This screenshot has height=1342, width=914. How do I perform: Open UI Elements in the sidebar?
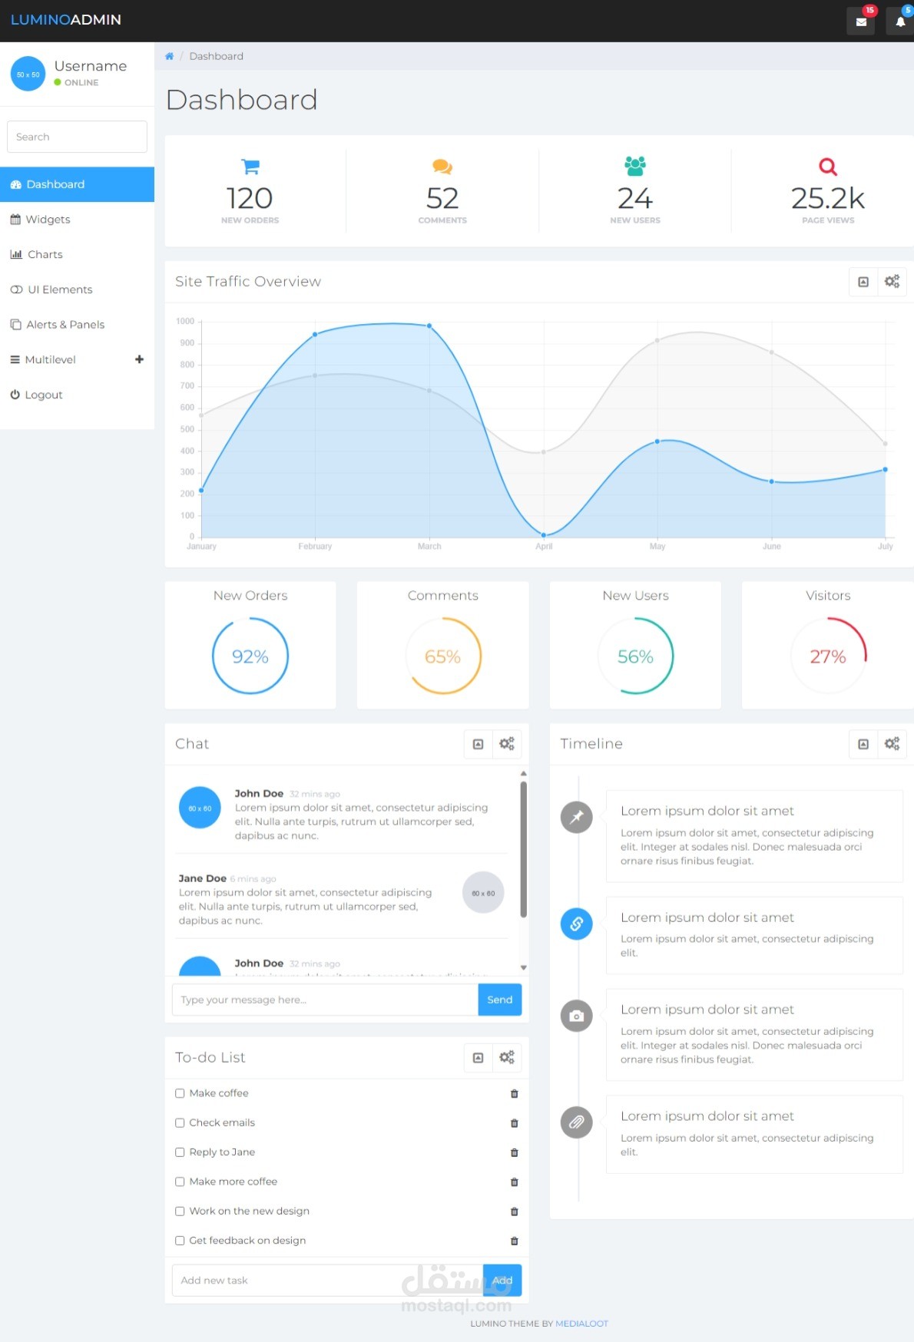click(x=77, y=289)
